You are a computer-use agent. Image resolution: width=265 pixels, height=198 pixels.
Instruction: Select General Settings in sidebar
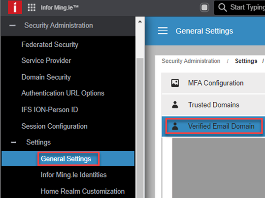click(x=66, y=159)
